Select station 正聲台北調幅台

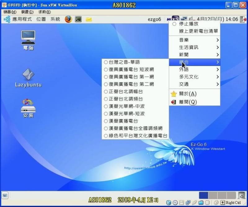click(x=135, y=91)
